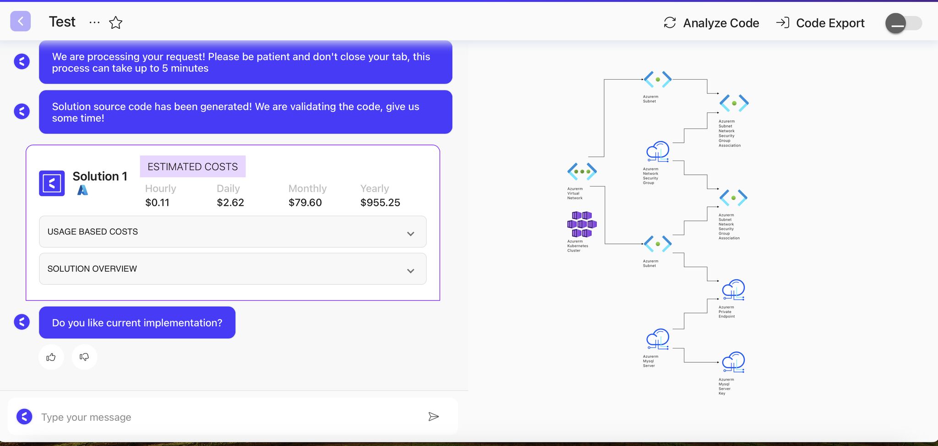938x446 pixels.
Task: Star the Test project as favorite
Action: click(115, 22)
